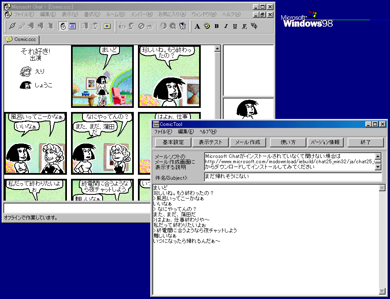Viewport: 390px width, 299px height.
Task: Click the description box's scroll down arrow
Action: click(378, 167)
